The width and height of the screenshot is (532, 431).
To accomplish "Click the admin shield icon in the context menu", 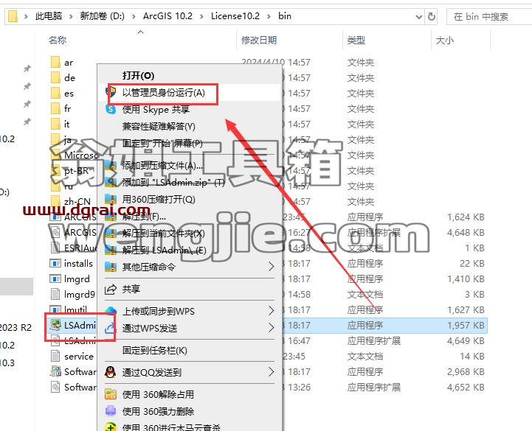I will (x=111, y=91).
